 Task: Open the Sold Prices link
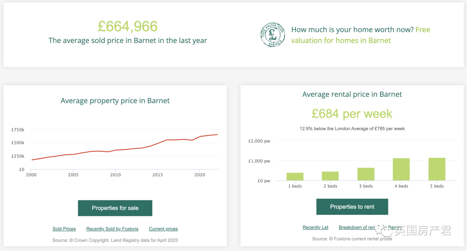pyautogui.click(x=64, y=229)
